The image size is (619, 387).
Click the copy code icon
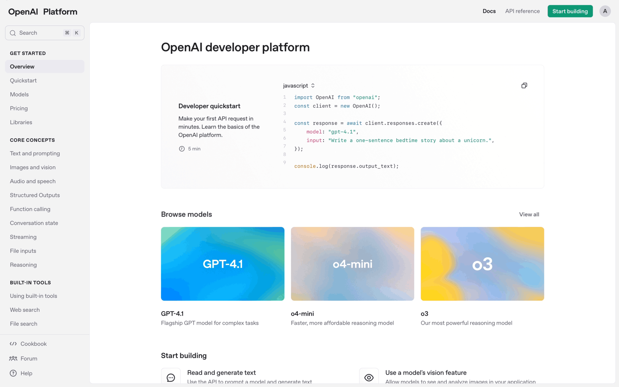pos(524,85)
